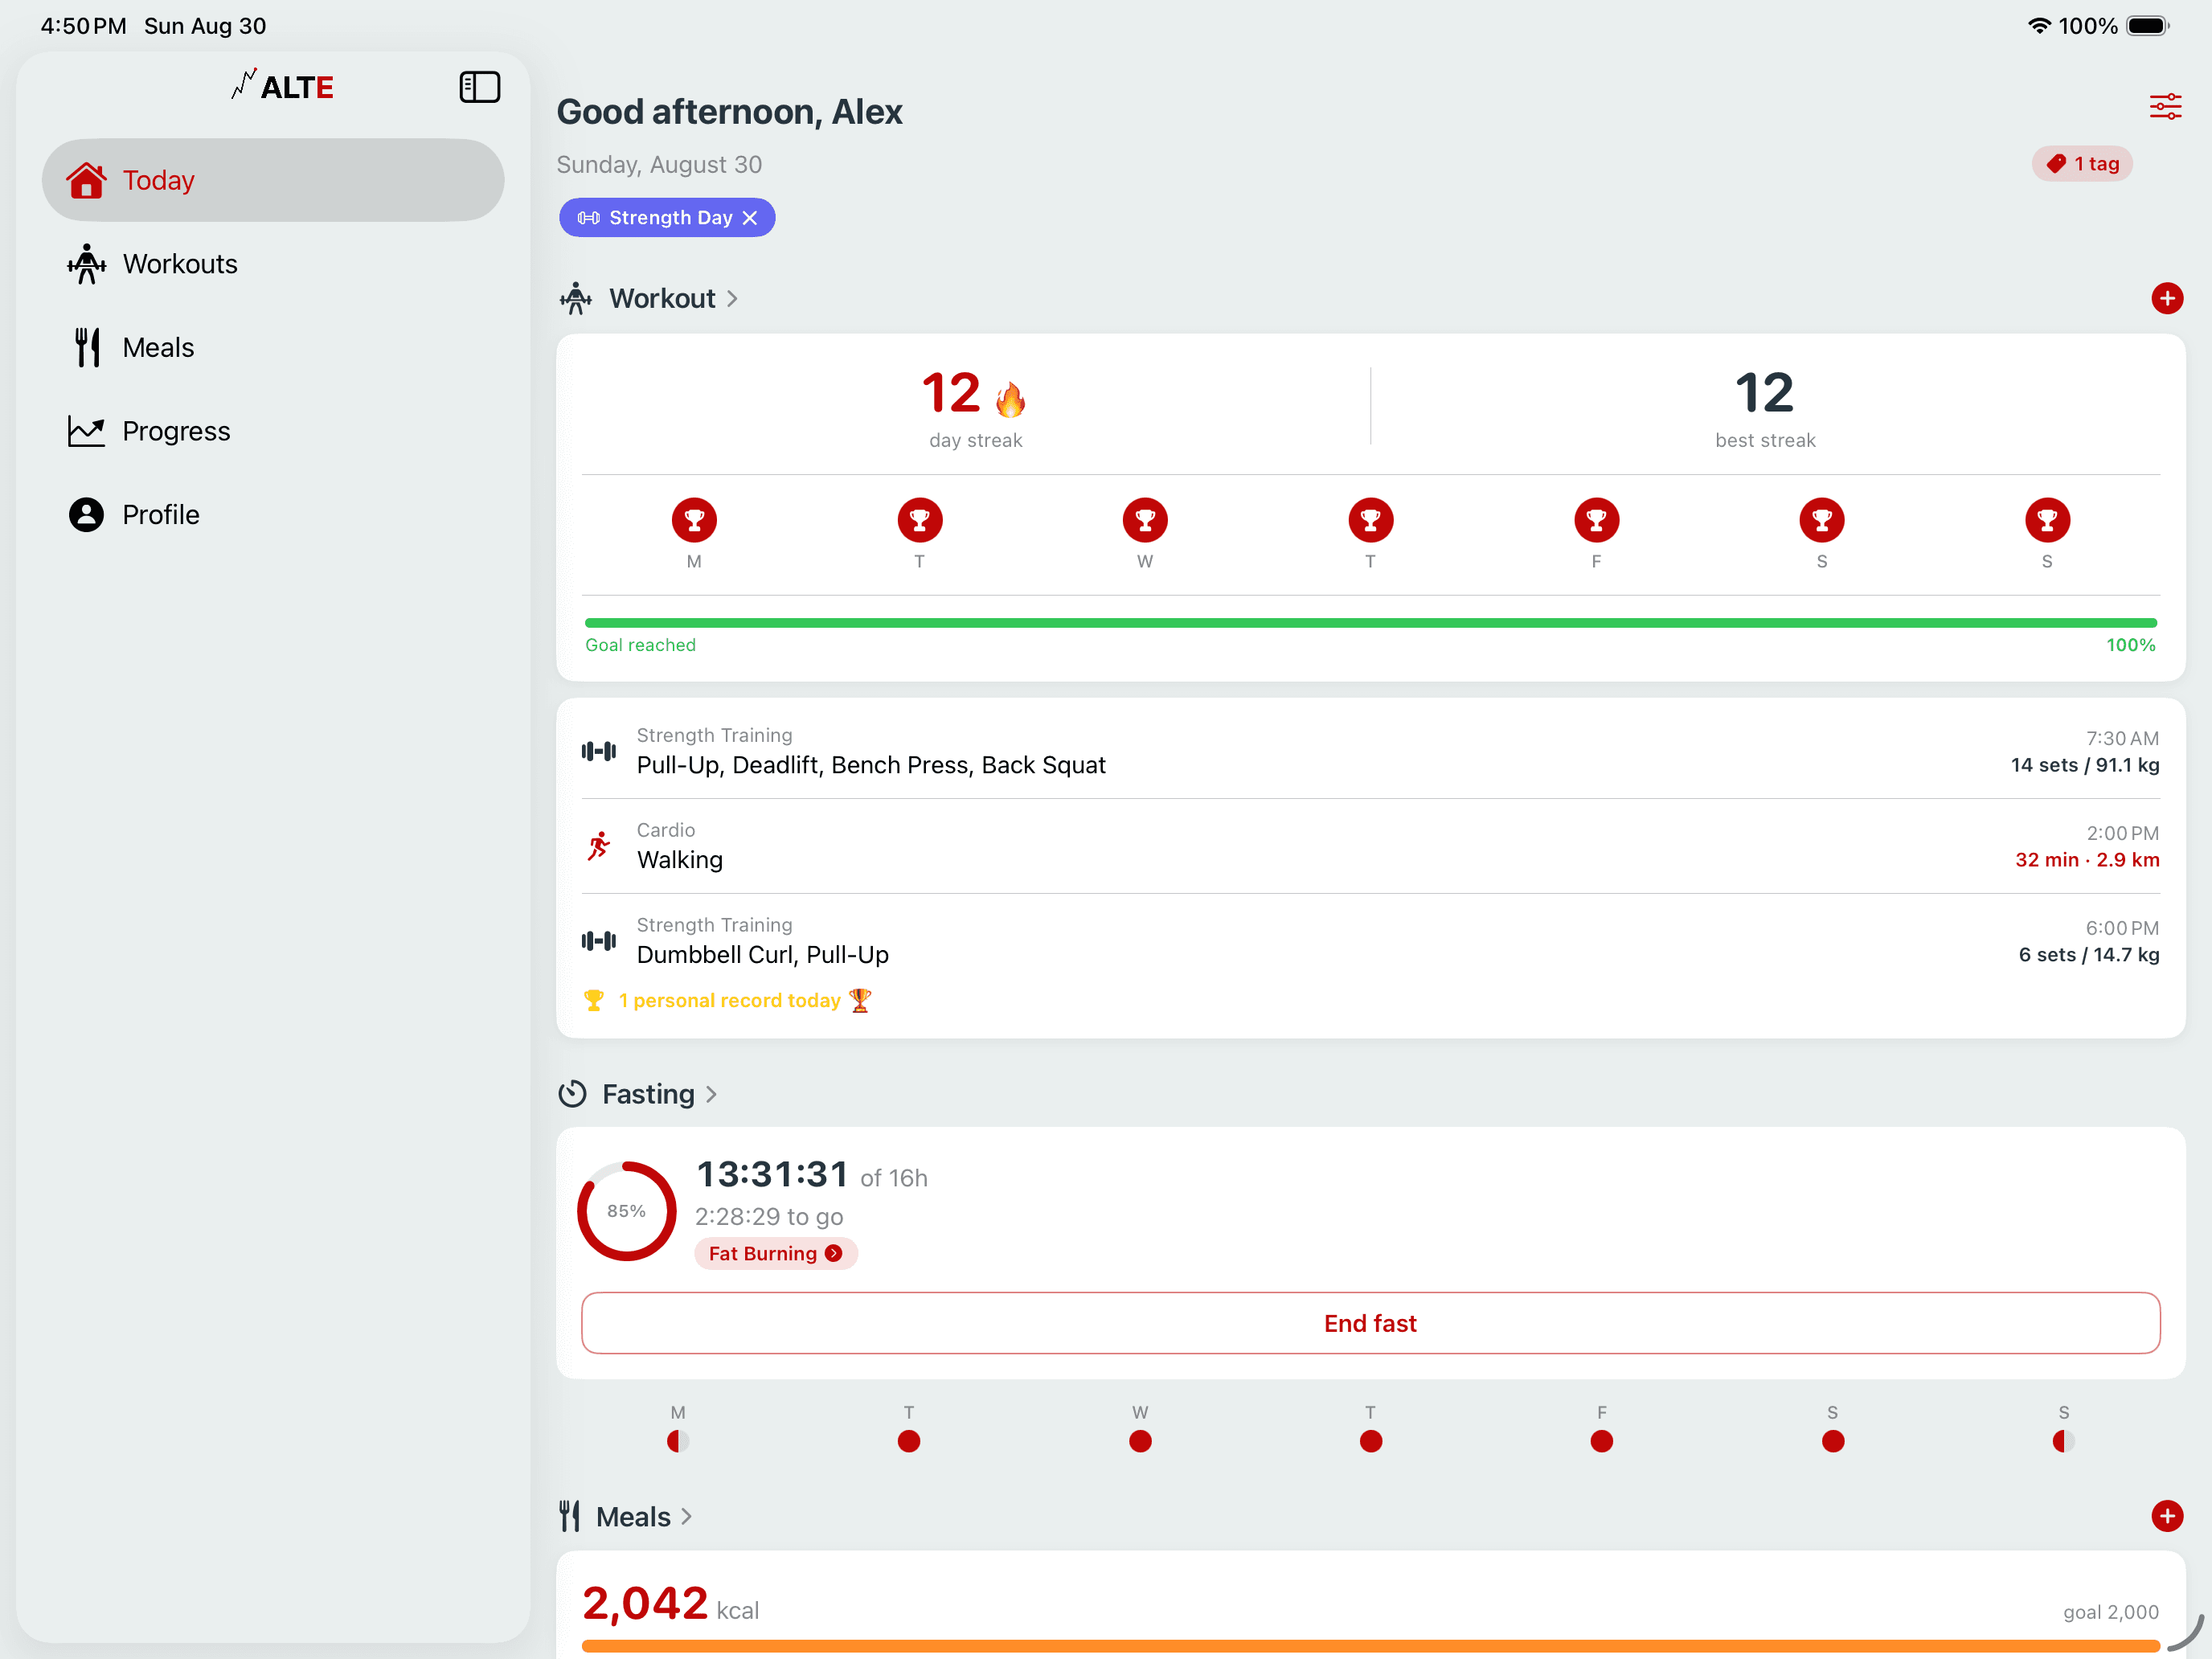The width and height of the screenshot is (2212, 1659).
Task: Open Meals in the sidebar
Action: (273, 347)
